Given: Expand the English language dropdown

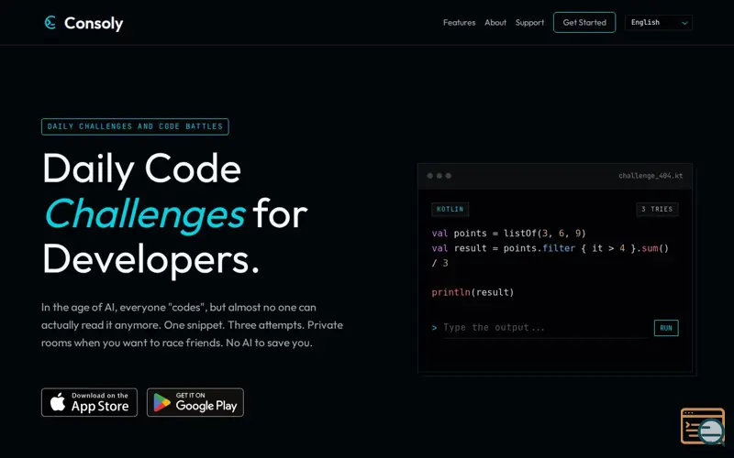Looking at the screenshot, I should pos(659,22).
